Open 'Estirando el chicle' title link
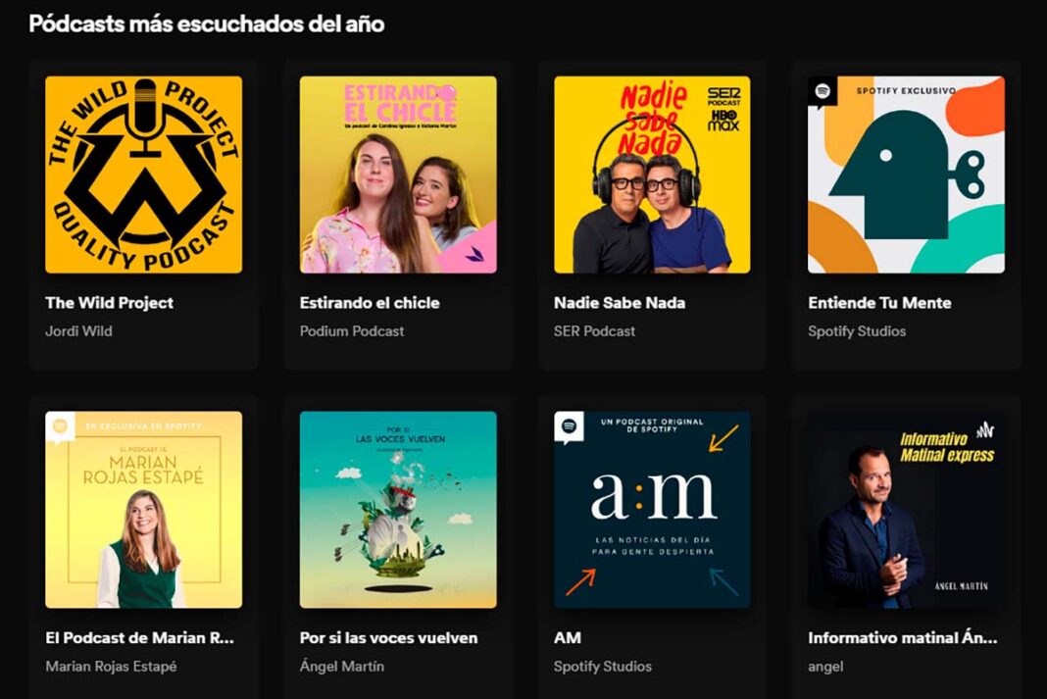The image size is (1047, 699). (370, 302)
